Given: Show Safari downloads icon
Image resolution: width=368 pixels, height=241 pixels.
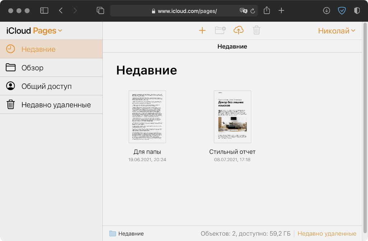Looking at the screenshot, I should (x=326, y=11).
